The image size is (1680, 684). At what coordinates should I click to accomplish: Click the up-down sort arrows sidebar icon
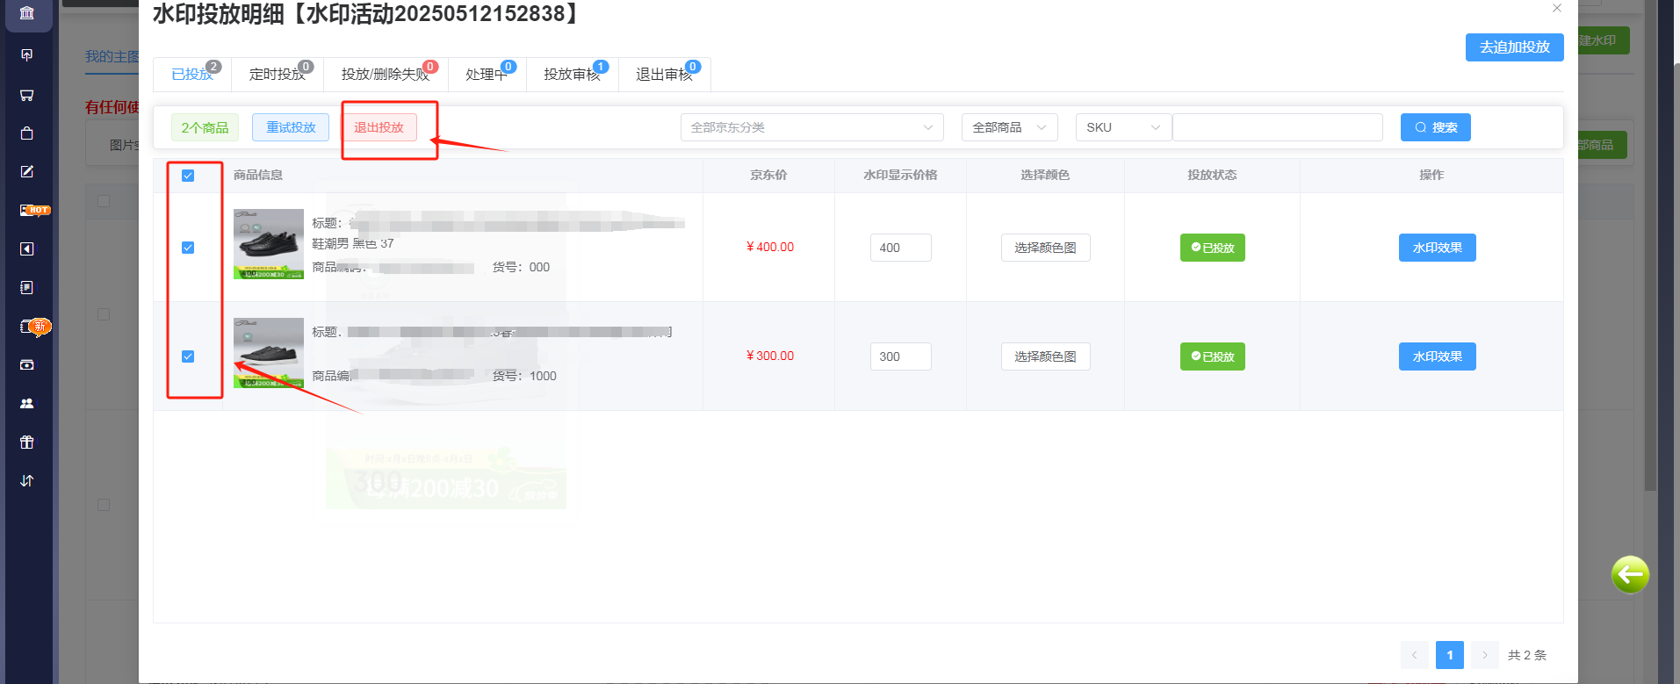pos(27,481)
